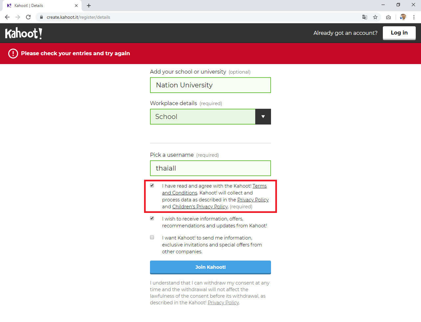Click the Nation University school field

click(210, 85)
